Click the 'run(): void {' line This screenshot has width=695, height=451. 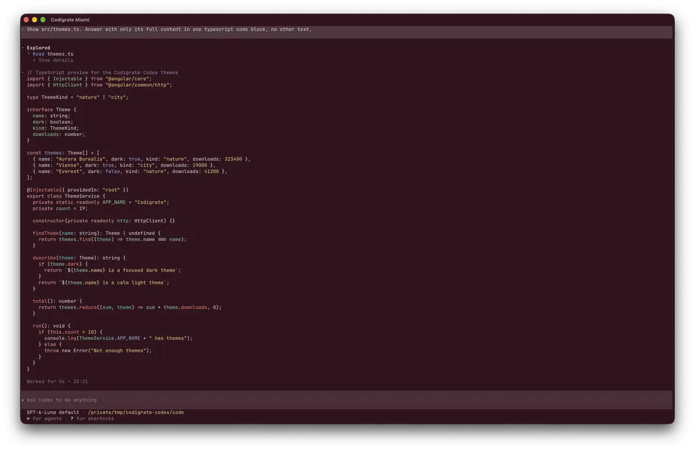(x=52, y=326)
